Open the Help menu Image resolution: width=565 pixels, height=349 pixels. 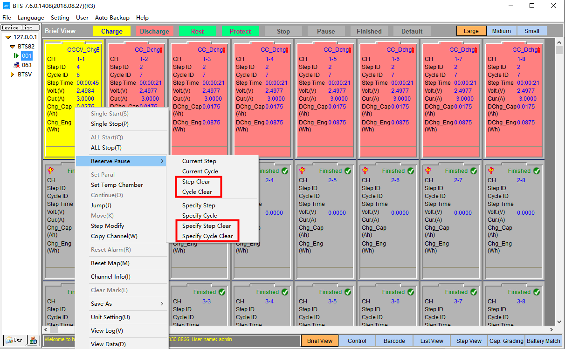(x=143, y=18)
